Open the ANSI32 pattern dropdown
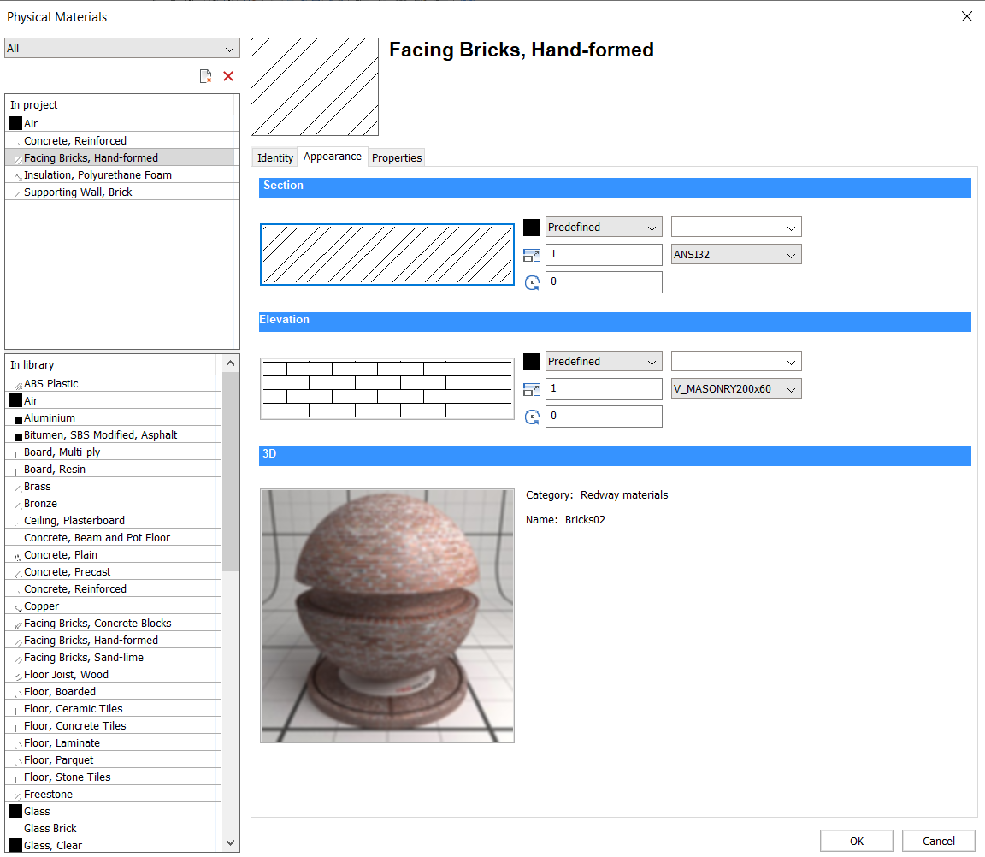 click(736, 255)
